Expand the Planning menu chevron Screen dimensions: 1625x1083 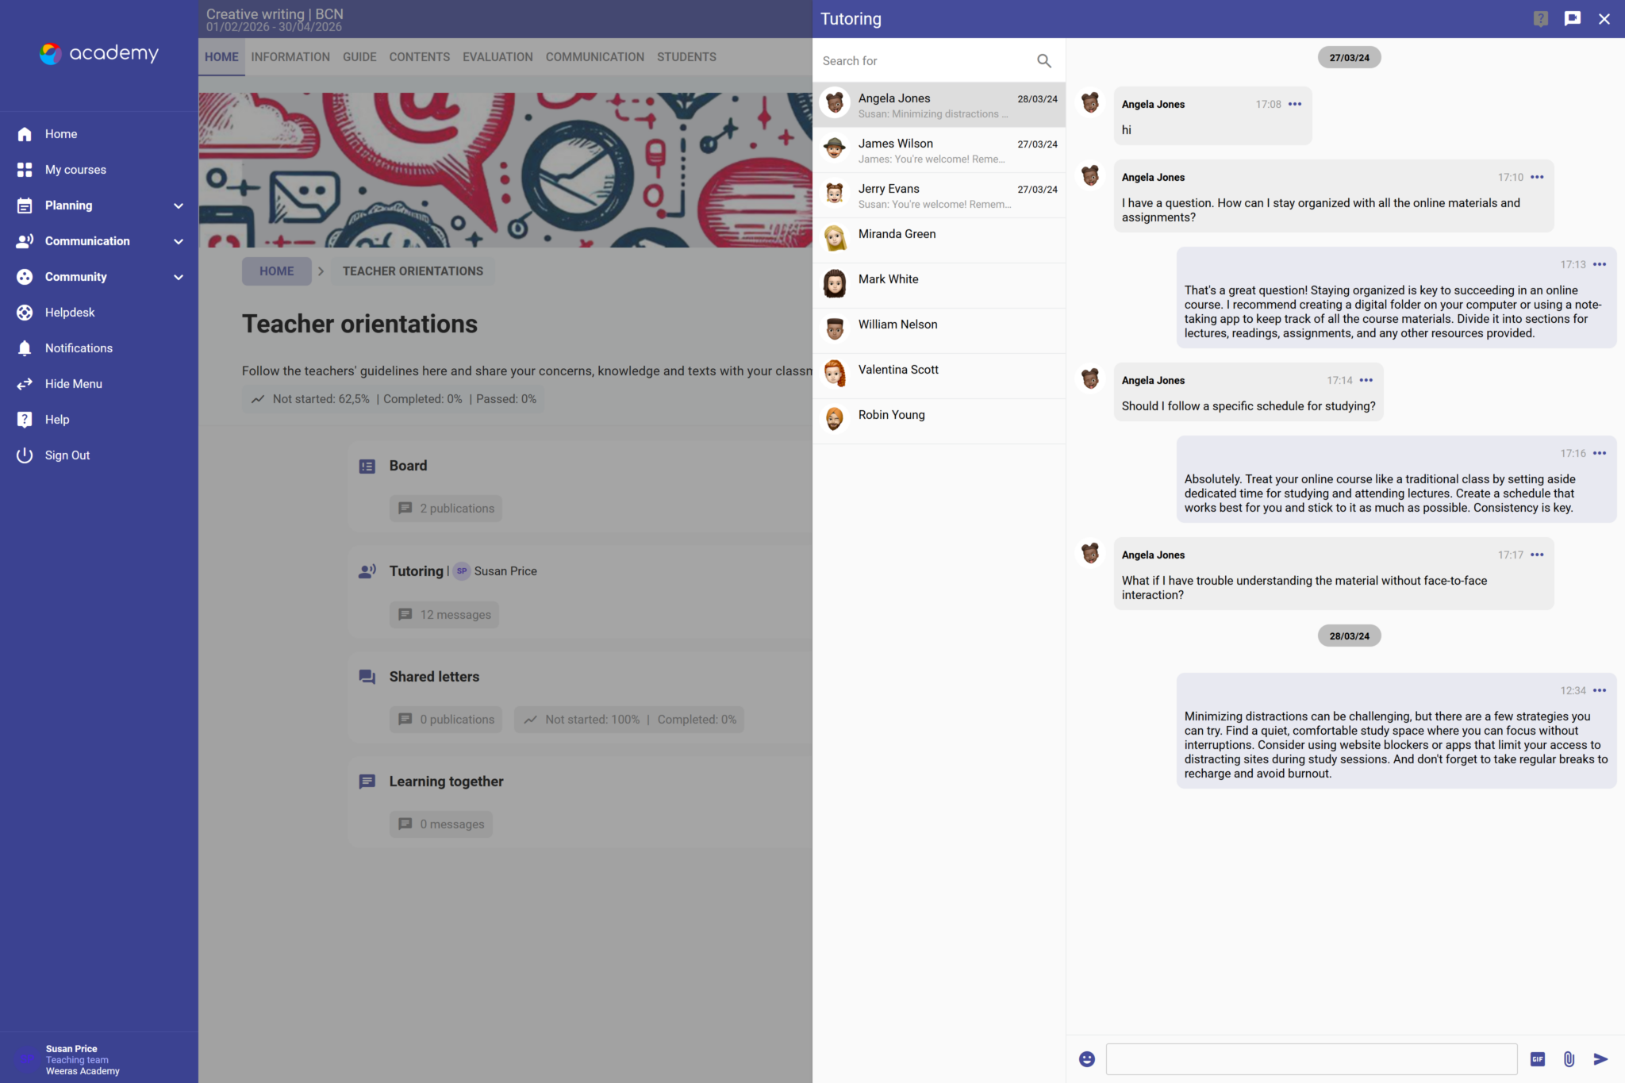pos(179,206)
